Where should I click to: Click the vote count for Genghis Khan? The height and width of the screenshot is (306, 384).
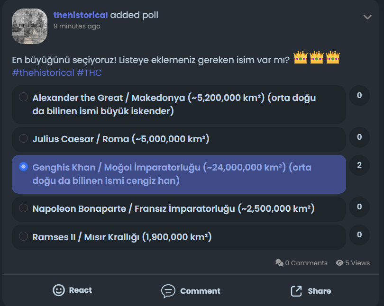coord(359,165)
